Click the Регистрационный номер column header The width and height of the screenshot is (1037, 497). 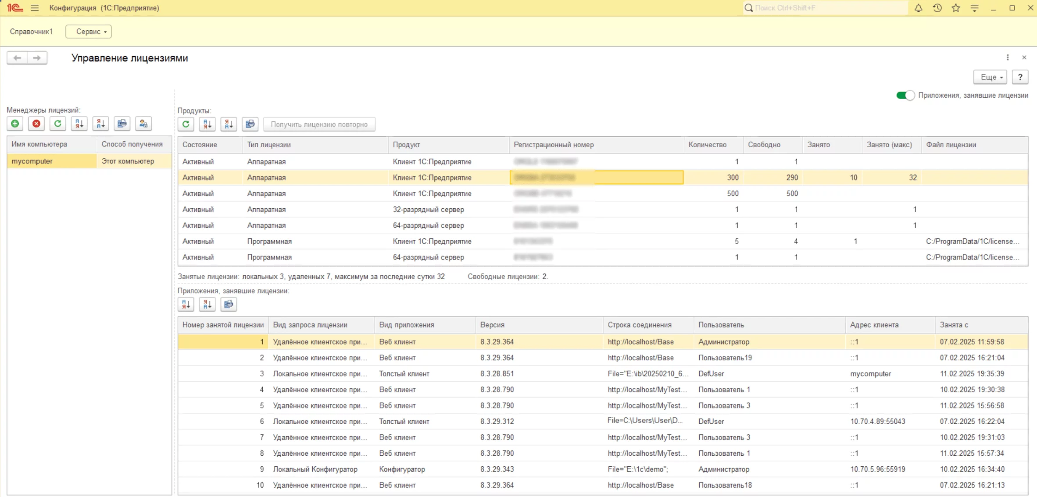pyautogui.click(x=554, y=145)
